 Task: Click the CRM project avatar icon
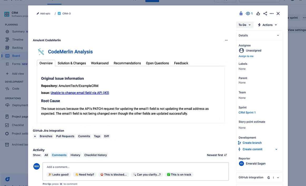coord(7,14)
